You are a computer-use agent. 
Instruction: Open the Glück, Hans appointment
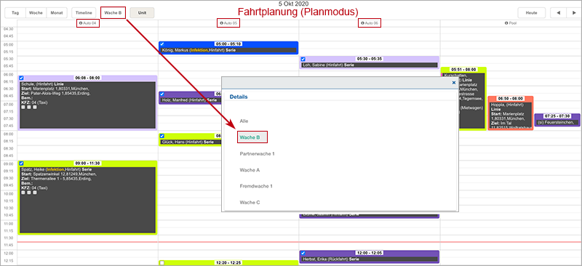pyautogui.click(x=190, y=140)
